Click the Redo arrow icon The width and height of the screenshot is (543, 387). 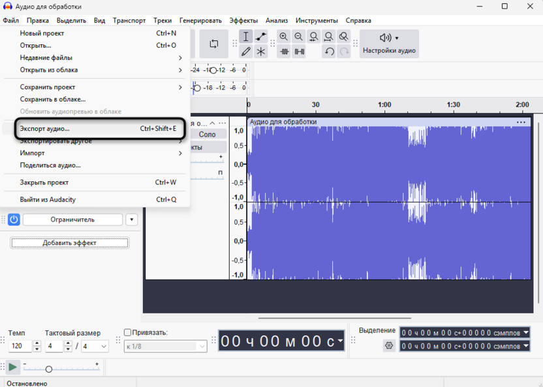344,51
